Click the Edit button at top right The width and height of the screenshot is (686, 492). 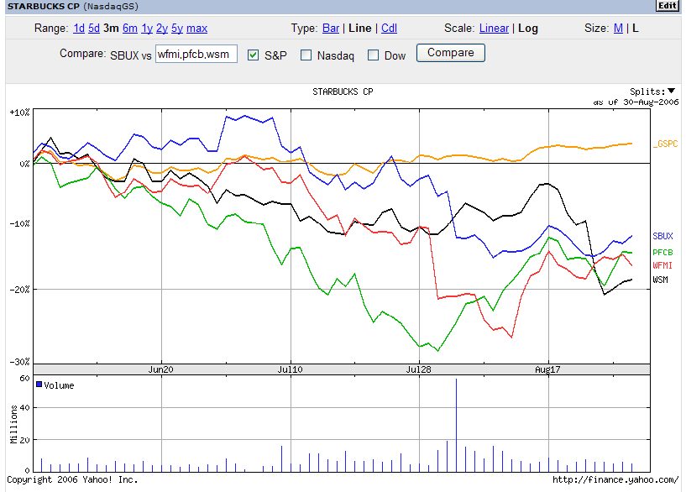click(668, 6)
